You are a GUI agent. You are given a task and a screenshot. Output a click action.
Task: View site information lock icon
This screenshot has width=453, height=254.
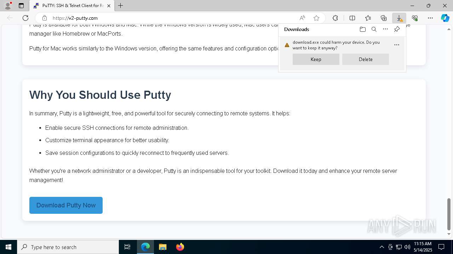click(x=45, y=18)
